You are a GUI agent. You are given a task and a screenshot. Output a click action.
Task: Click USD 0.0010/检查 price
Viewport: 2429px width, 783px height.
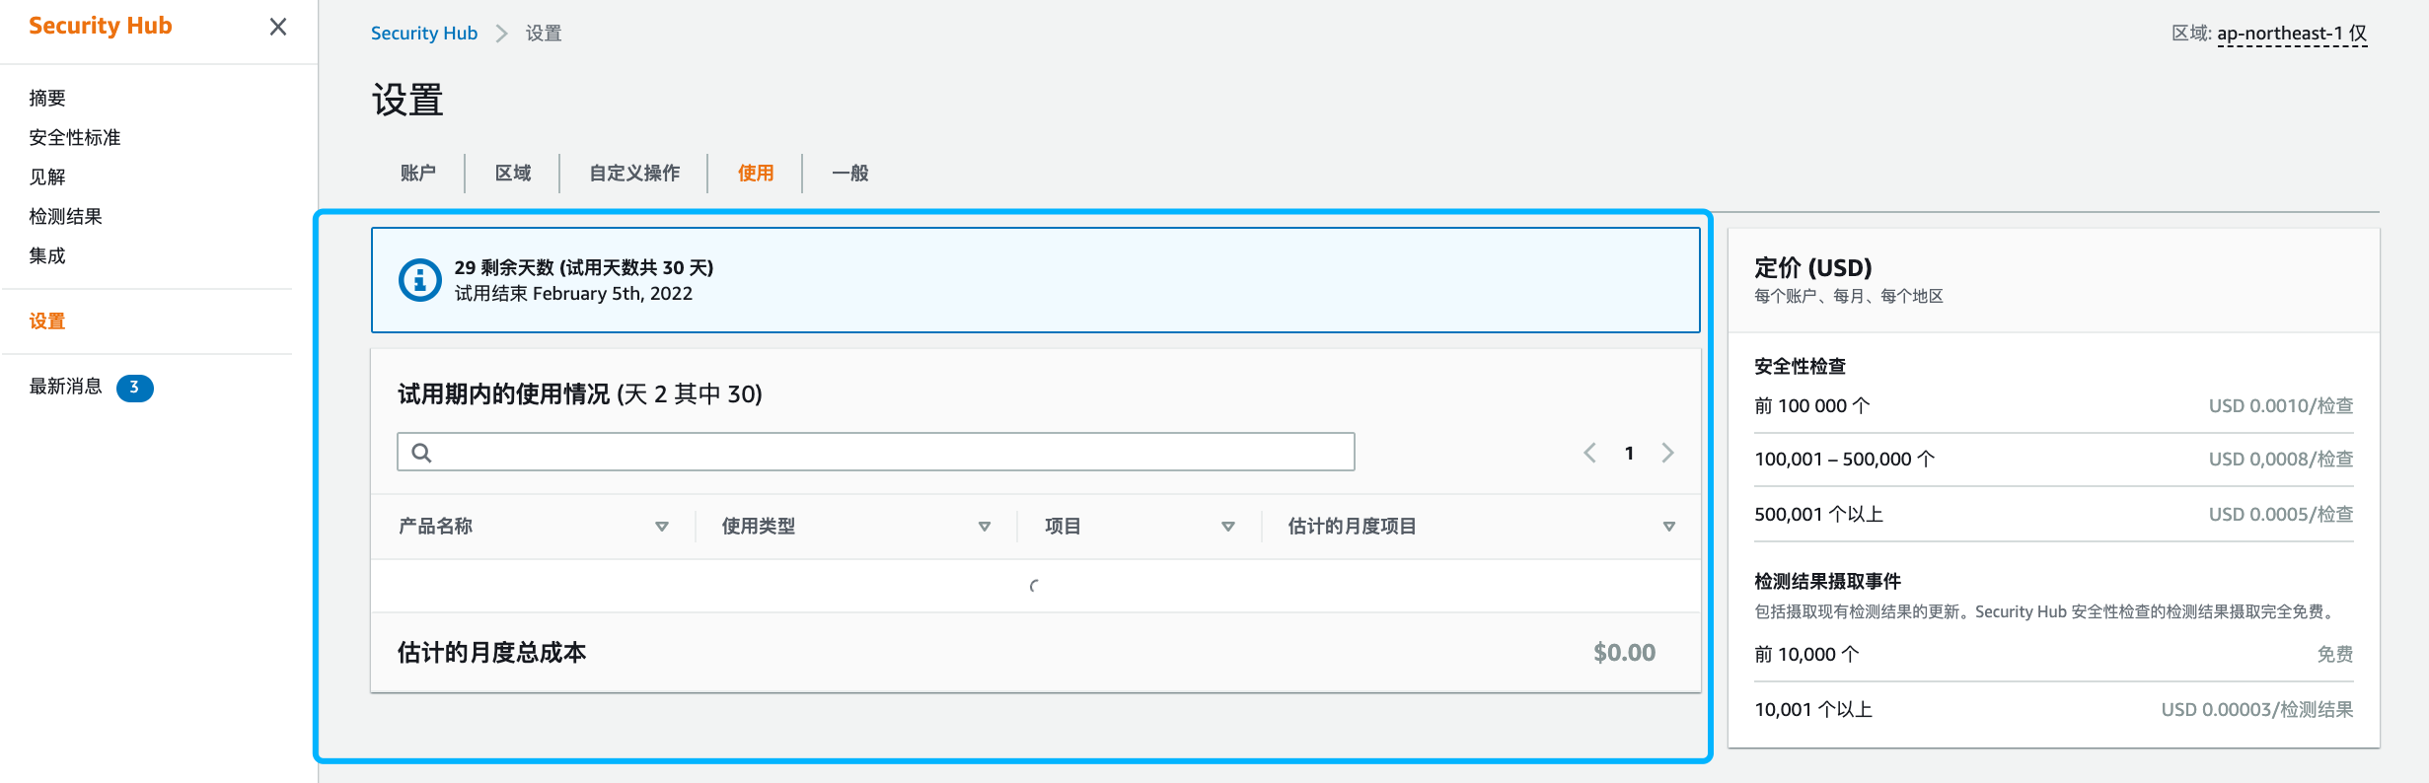pos(2281,405)
